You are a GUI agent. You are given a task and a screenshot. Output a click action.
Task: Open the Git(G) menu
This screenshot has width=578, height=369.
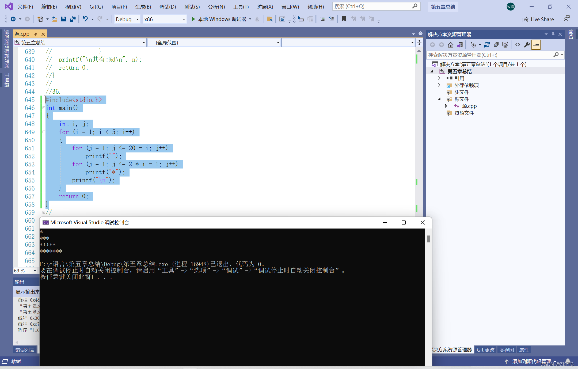pyautogui.click(x=96, y=7)
